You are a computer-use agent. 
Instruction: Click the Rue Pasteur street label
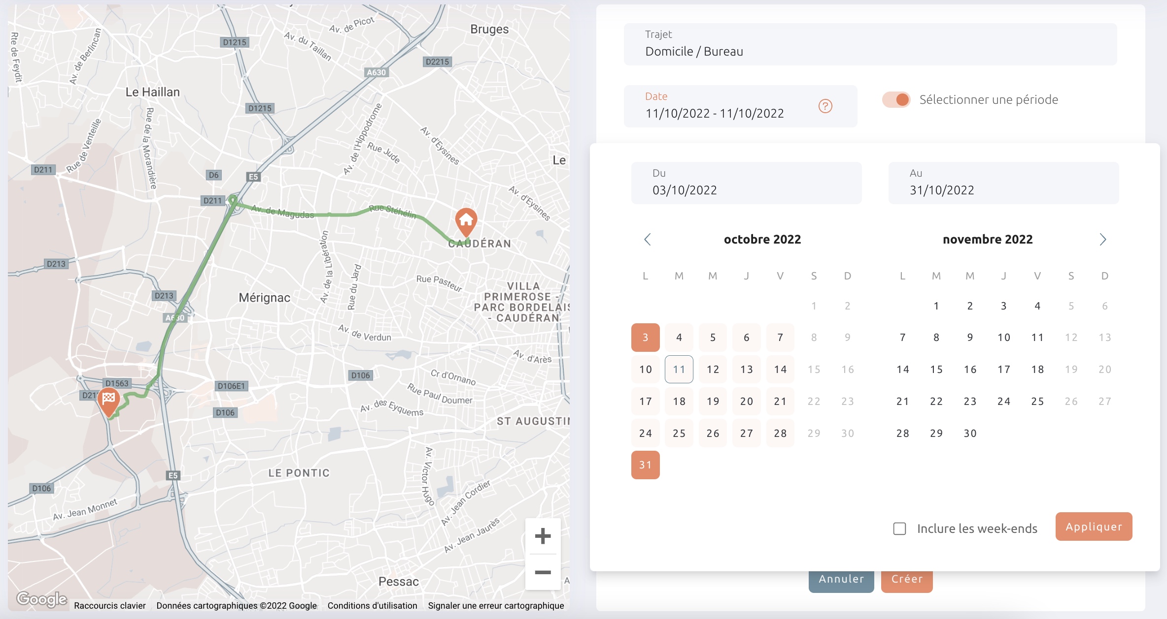point(439,283)
